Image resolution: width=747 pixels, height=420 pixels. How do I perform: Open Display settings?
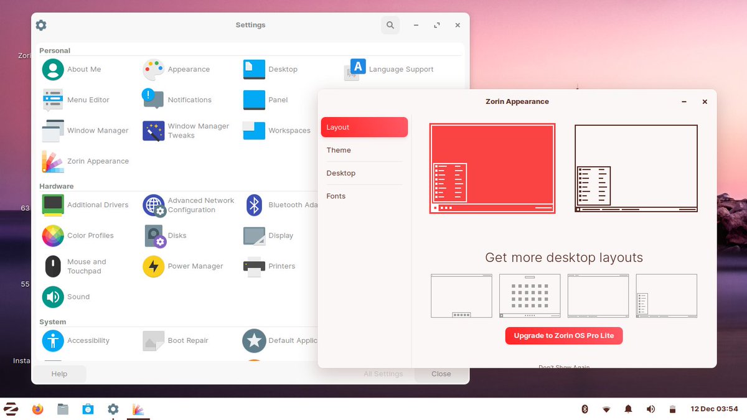click(x=268, y=235)
